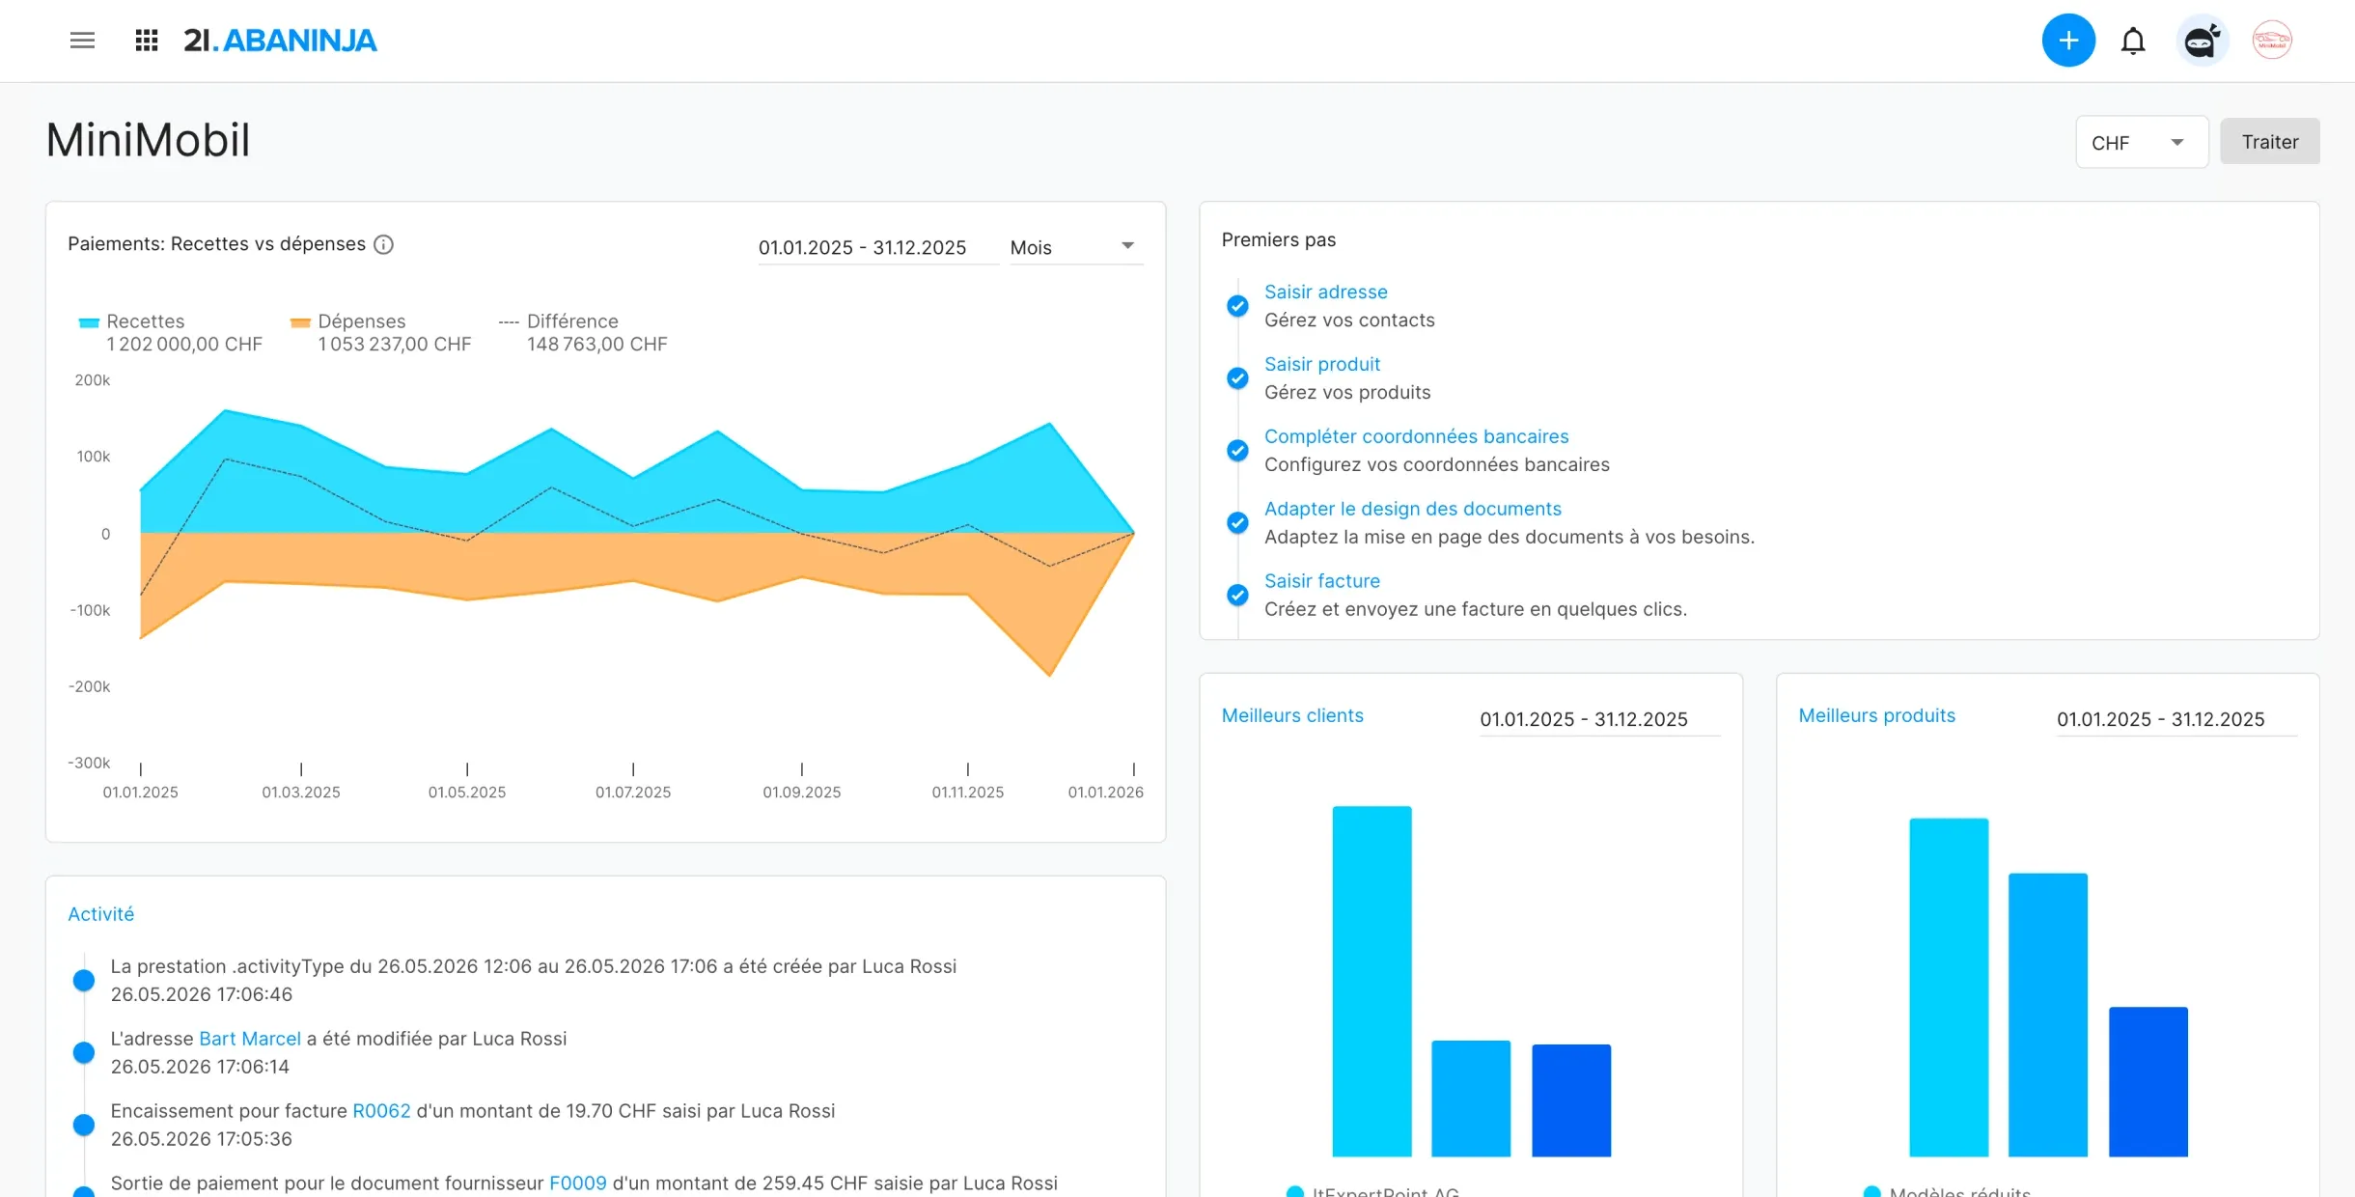Click the middle bar in Meilleurs produits
The width and height of the screenshot is (2355, 1197).
coord(2048,1015)
